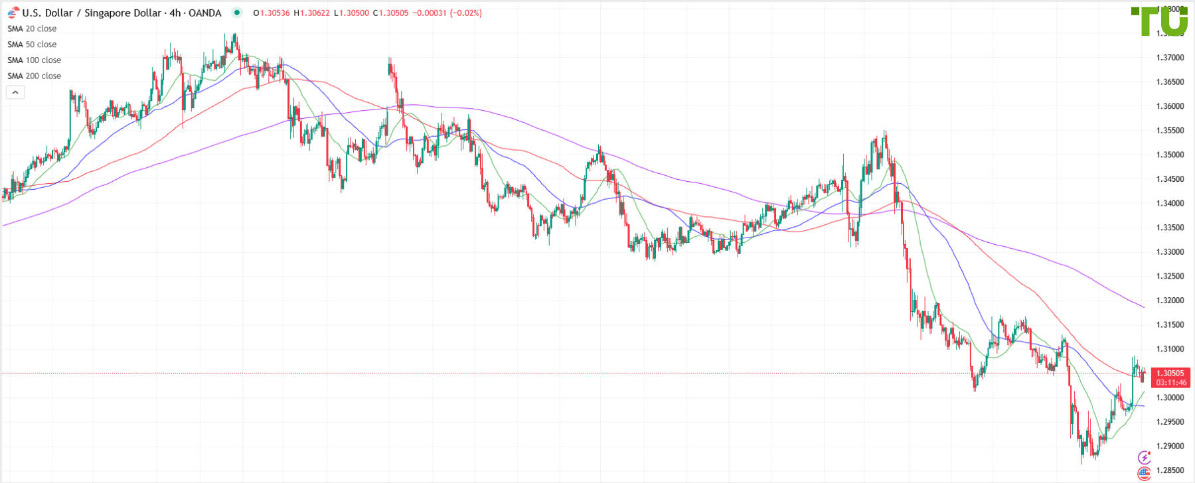1195x483 pixels.
Task: Click the close value C1.30505
Action: point(390,13)
